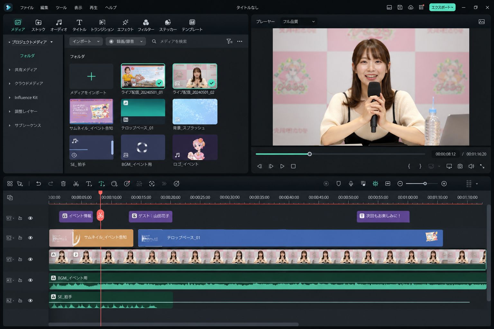
Task: Click the timeline horizontal scrollbar
Action: pyautogui.click(x=173, y=325)
